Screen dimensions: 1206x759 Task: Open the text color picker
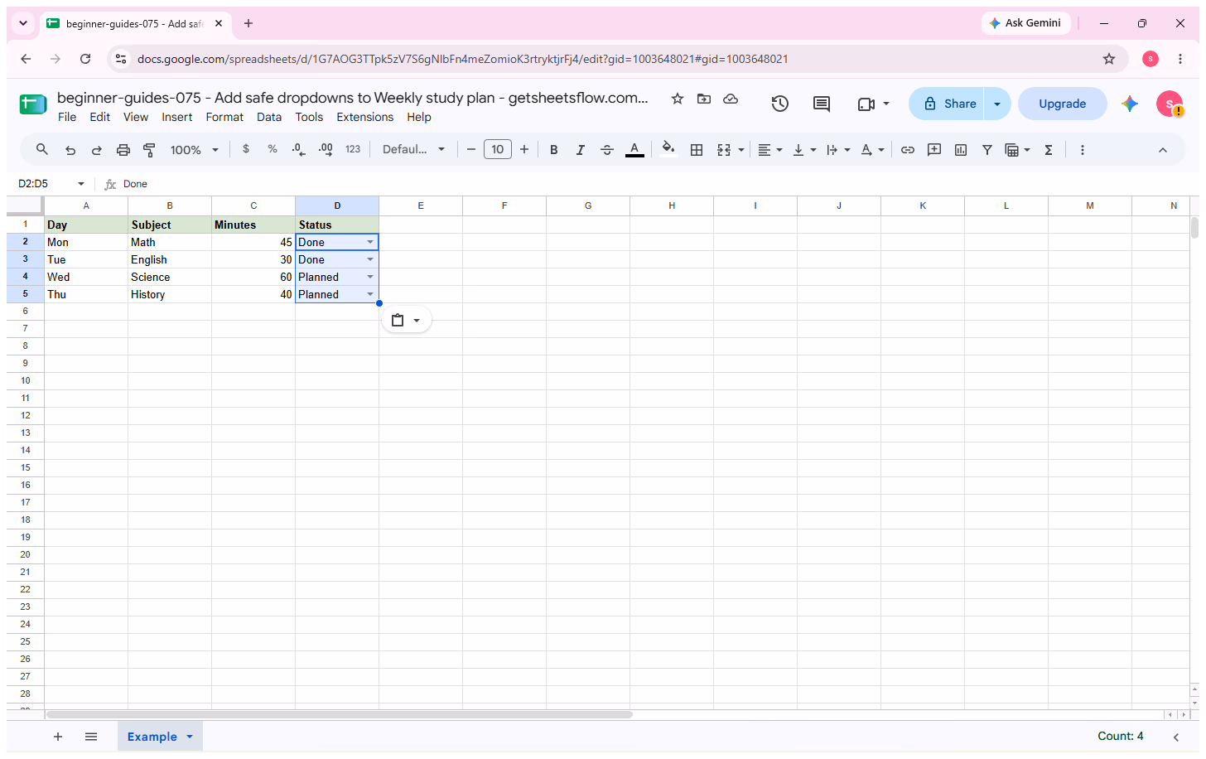coord(634,150)
